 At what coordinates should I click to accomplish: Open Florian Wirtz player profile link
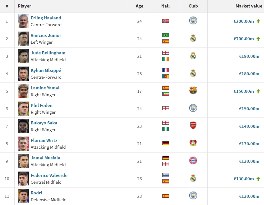(44, 140)
